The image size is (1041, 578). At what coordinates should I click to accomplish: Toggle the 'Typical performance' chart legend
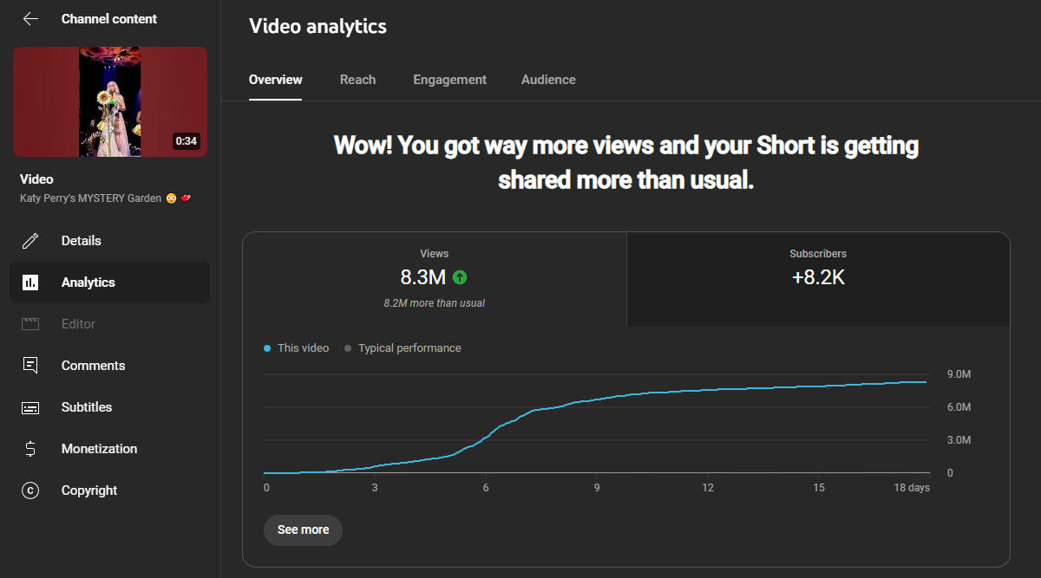click(x=403, y=348)
